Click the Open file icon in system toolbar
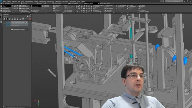Image resolution: width=192 pixels, height=108 pixels. point(15,6)
